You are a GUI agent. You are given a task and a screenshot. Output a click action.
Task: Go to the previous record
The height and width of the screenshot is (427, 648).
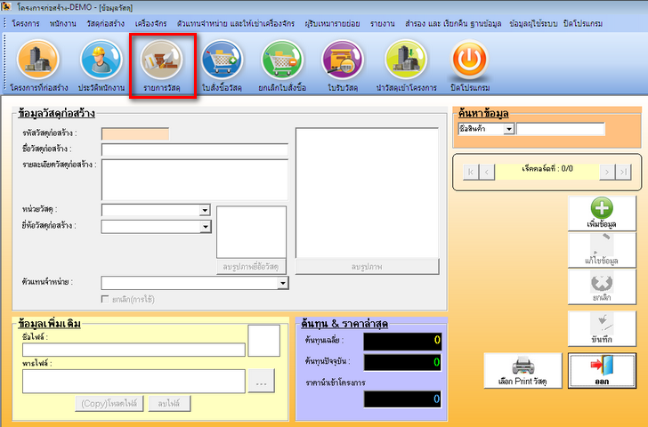(487, 172)
